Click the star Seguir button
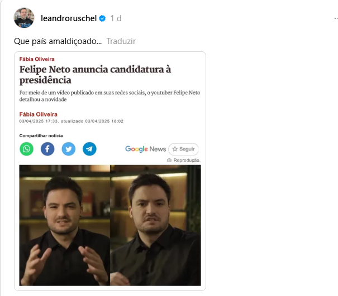 pos(183,149)
